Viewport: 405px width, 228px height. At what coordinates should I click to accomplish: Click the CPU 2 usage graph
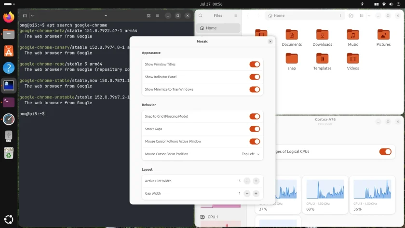point(325,189)
